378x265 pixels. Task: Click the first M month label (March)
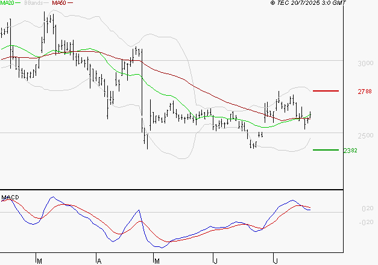pos(39,261)
